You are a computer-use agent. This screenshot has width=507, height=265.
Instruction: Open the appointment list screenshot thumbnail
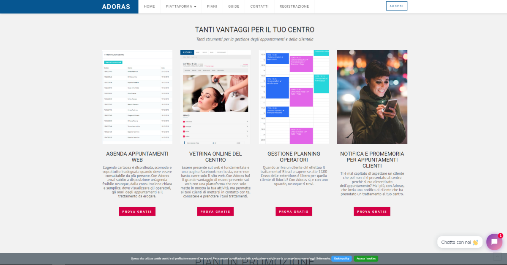click(x=137, y=97)
